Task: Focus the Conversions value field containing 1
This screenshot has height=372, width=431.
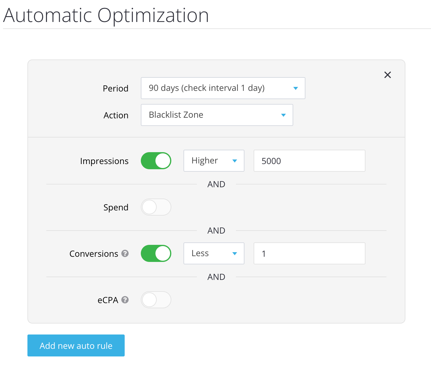Action: [309, 253]
